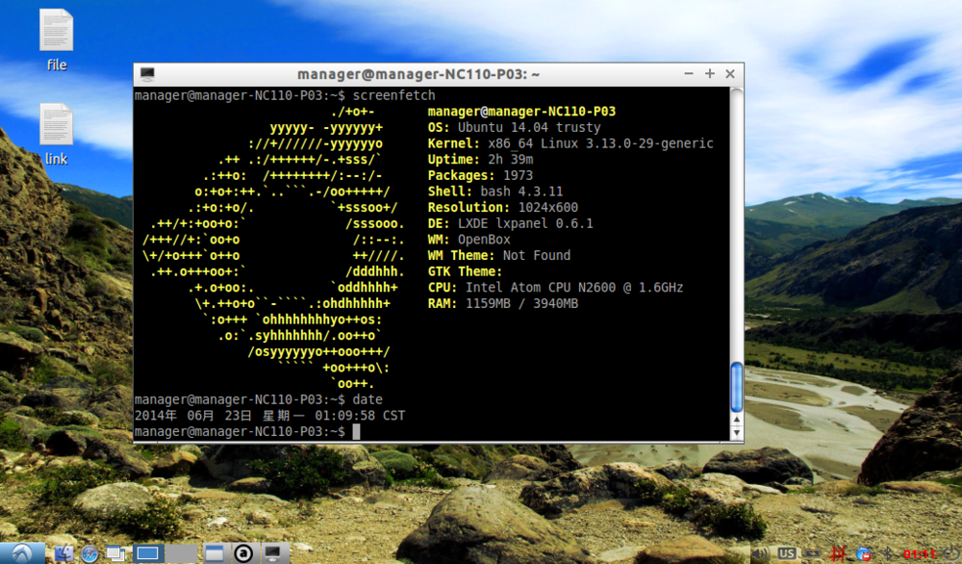Click the 'WM: OpenBox' line
The width and height of the screenshot is (962, 564).
coord(468,239)
